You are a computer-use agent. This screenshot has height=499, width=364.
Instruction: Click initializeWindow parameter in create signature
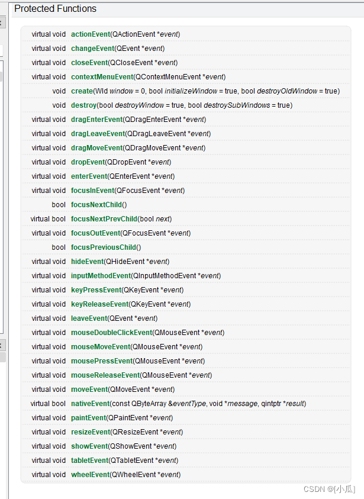click(191, 91)
